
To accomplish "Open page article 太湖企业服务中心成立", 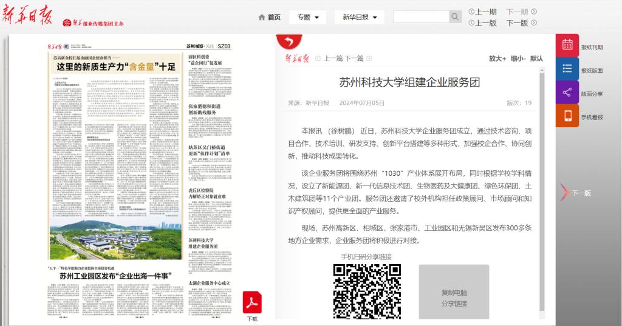I will [209, 283].
